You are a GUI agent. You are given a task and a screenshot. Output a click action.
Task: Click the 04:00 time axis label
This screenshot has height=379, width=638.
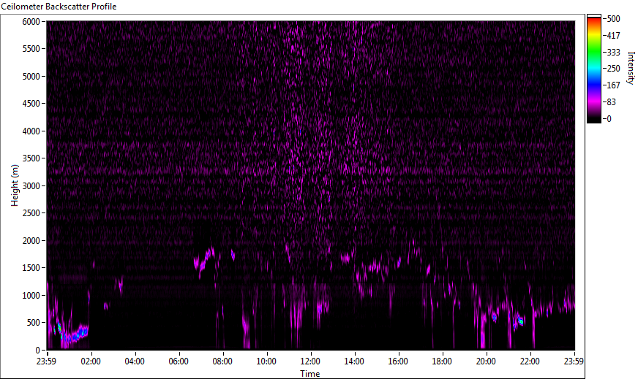click(135, 361)
